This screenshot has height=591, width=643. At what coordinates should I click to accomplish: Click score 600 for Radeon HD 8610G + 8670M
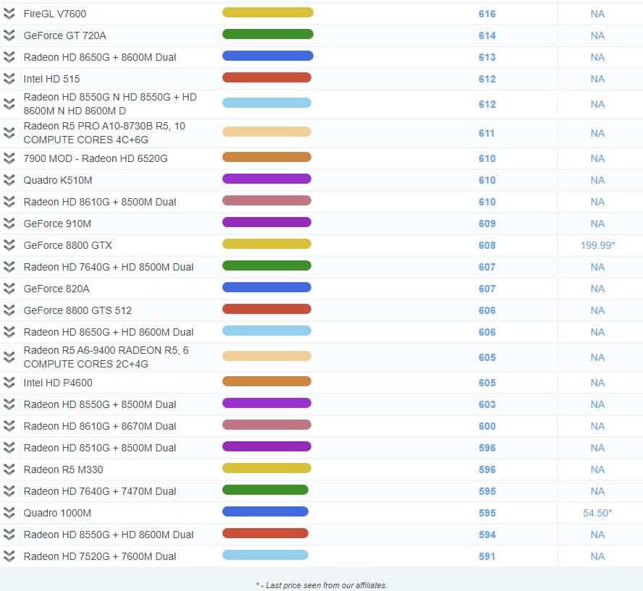487,426
